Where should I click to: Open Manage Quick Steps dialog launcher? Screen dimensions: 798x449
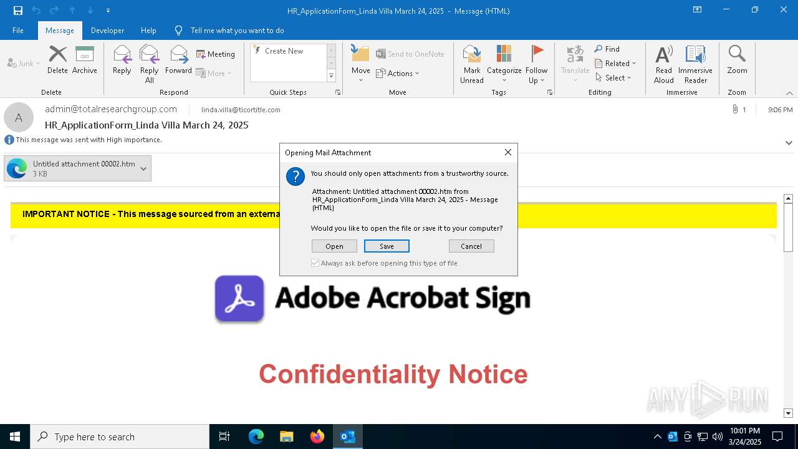tap(338, 92)
